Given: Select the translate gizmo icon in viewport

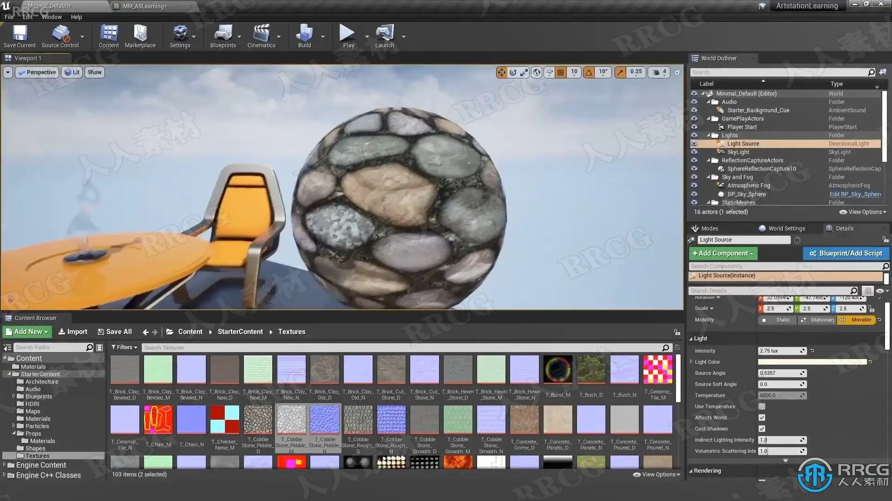Looking at the screenshot, I should tap(501, 72).
